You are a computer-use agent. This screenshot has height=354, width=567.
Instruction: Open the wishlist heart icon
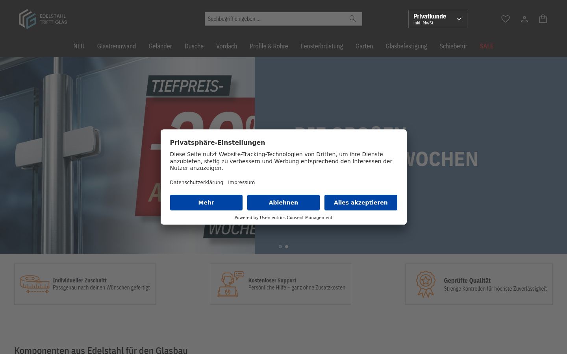pyautogui.click(x=506, y=19)
